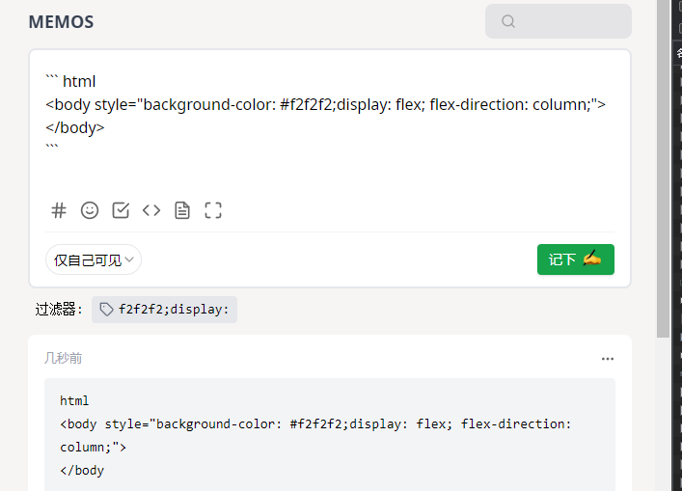The height and width of the screenshot is (491, 682).
Task: Save the memo with 记下 button
Action: point(576,259)
